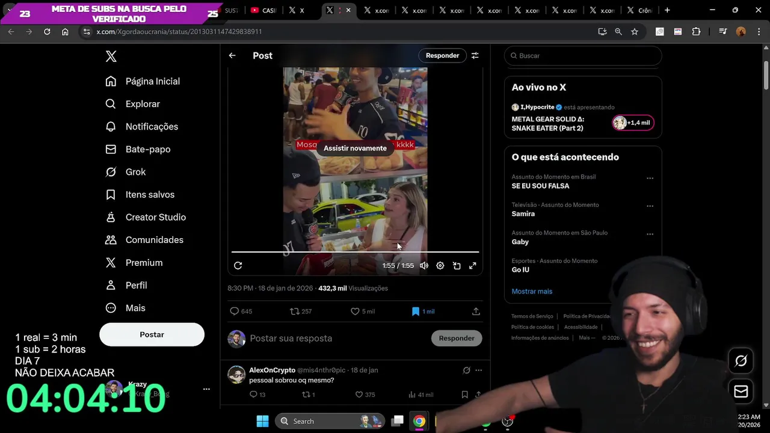Click Assistir novamente on video
This screenshot has height=433, width=770.
pos(355,148)
